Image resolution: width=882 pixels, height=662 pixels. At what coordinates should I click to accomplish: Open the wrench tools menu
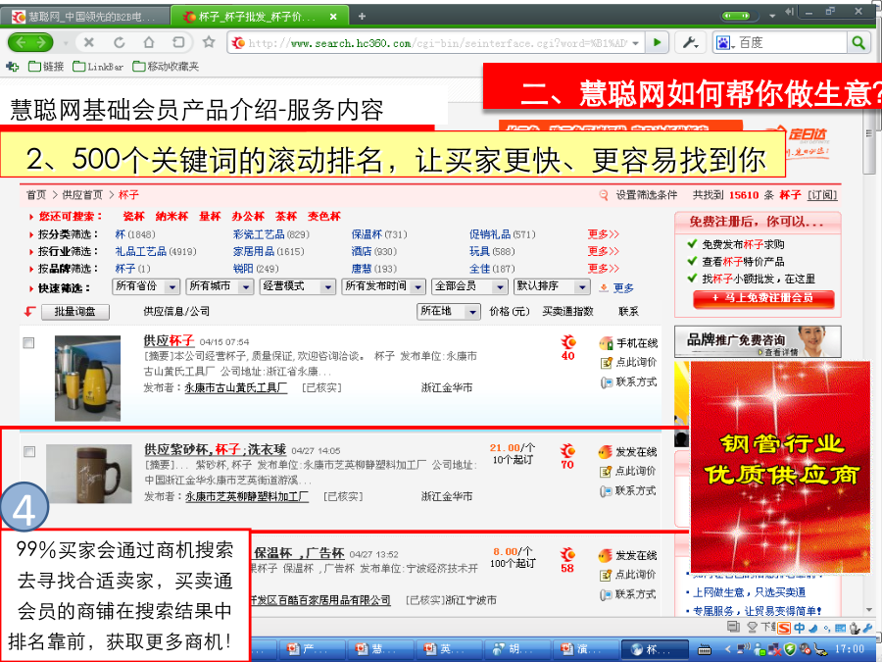tap(690, 42)
